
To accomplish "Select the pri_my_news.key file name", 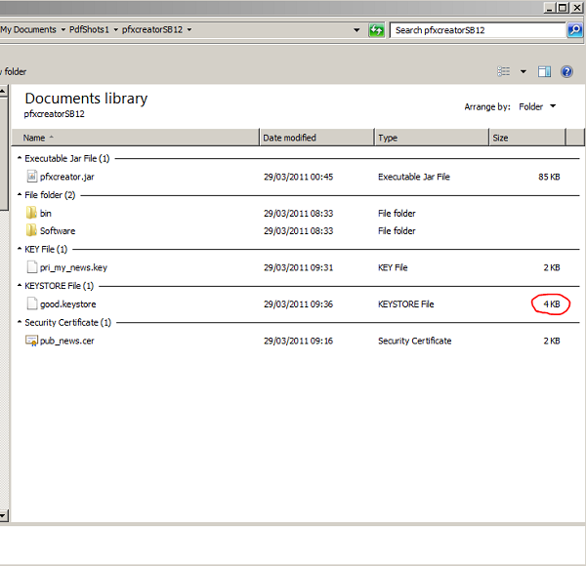I will coord(73,267).
